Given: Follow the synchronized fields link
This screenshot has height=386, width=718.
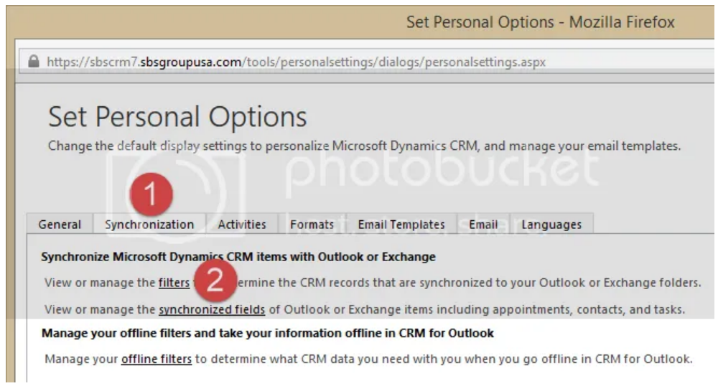Looking at the screenshot, I should coord(212,310).
